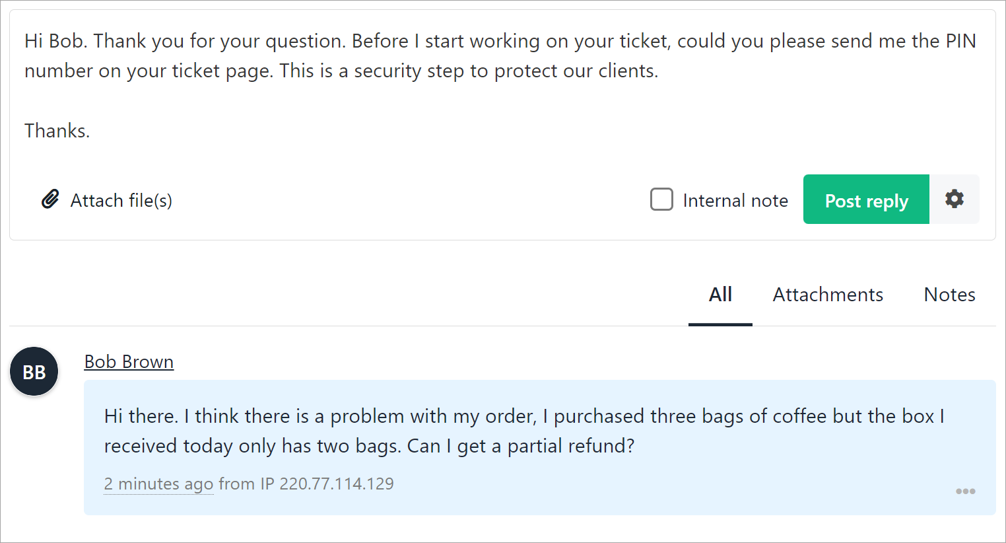Open the Bob Brown customer link
This screenshot has height=543, width=1006.
129,362
